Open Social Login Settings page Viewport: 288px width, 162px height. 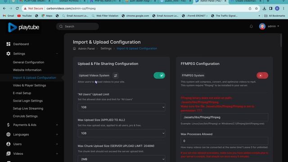coord(28,101)
